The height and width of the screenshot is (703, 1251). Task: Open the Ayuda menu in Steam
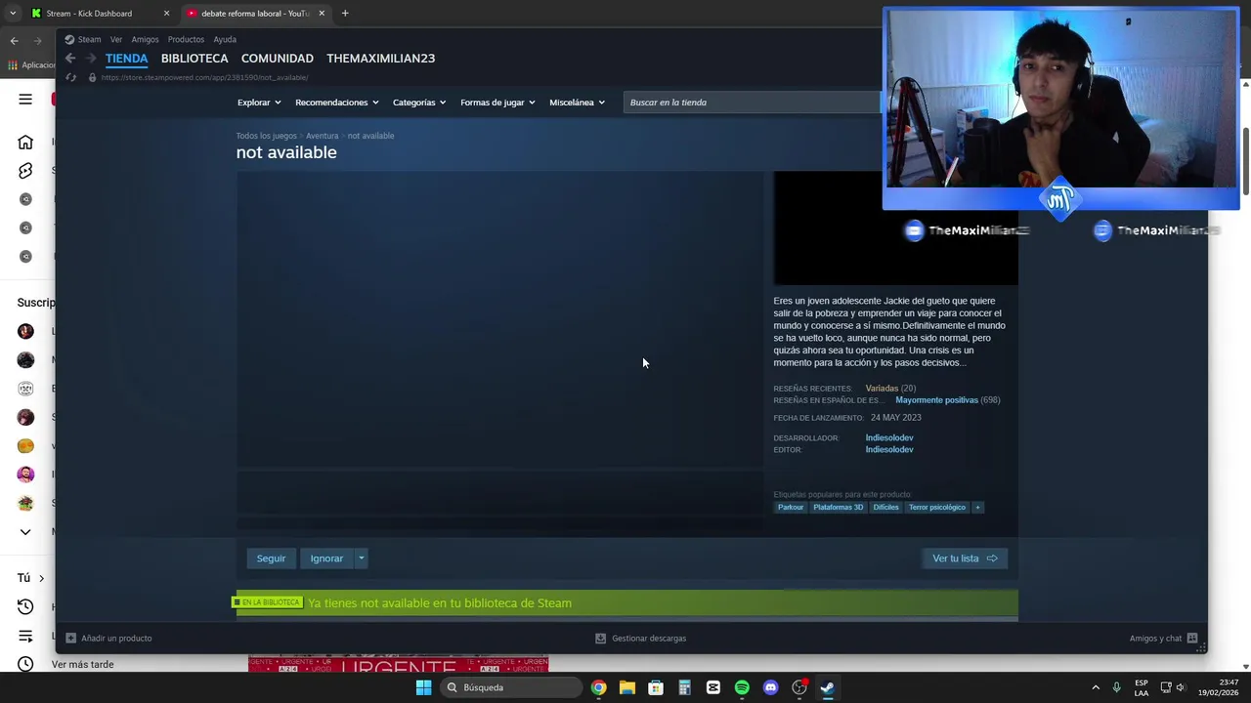pos(225,39)
